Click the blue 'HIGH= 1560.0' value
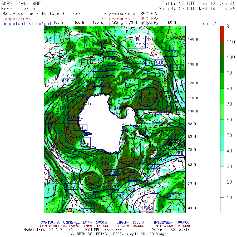The width and height of the screenshot is (237, 237). (x=130, y=222)
